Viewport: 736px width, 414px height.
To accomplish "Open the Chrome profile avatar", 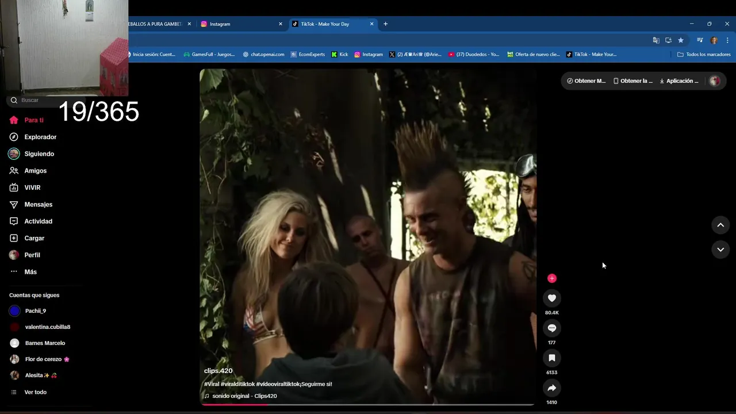I will [x=714, y=40].
